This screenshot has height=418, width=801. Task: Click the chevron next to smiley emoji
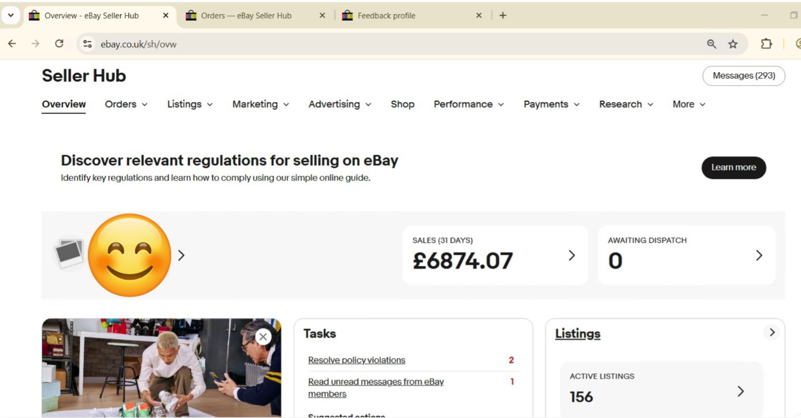coord(181,255)
